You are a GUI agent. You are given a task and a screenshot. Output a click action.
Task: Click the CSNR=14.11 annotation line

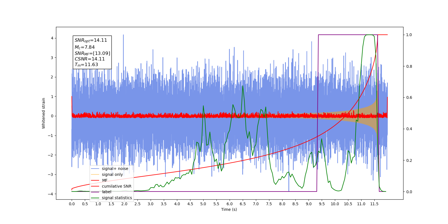pyautogui.click(x=90, y=59)
